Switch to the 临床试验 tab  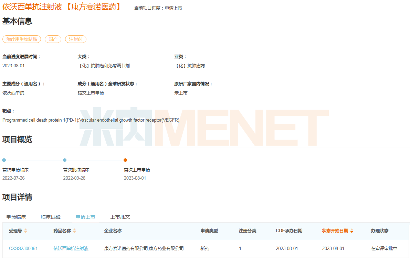(x=51, y=217)
